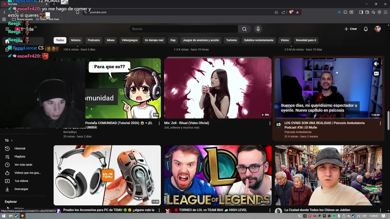
Task: Open Windows Start button
Action: click(x=4, y=216)
